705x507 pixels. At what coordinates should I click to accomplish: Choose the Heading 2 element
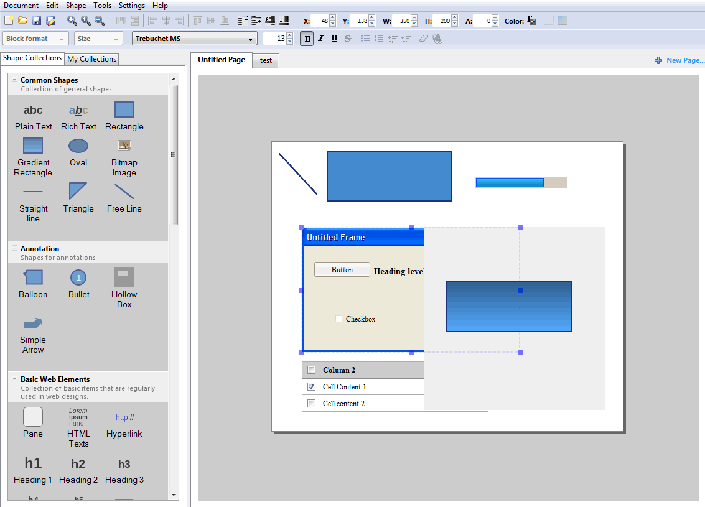pyautogui.click(x=78, y=470)
